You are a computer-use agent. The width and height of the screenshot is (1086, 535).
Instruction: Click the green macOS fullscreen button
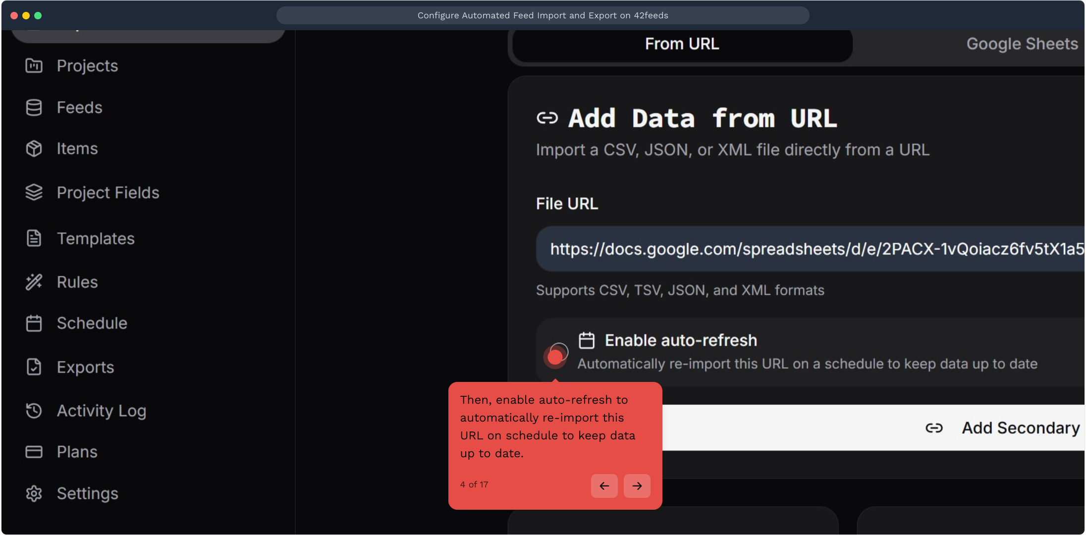(x=38, y=15)
